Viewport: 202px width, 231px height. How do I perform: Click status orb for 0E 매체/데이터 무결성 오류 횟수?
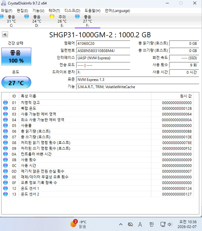tap(5, 177)
